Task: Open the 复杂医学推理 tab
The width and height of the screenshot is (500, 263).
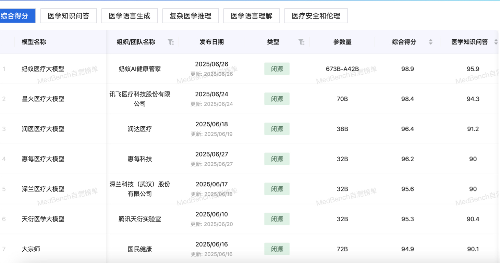Action: point(191,16)
